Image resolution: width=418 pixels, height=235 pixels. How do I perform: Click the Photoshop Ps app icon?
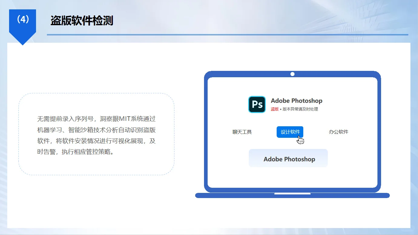257,104
